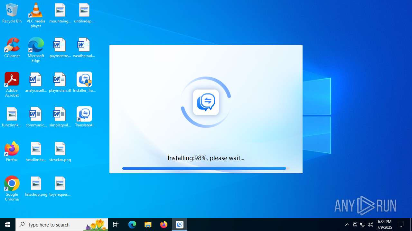412x231 pixels.
Task: Click the TranslateAI installer taskbar button
Action: pyautogui.click(x=180, y=225)
